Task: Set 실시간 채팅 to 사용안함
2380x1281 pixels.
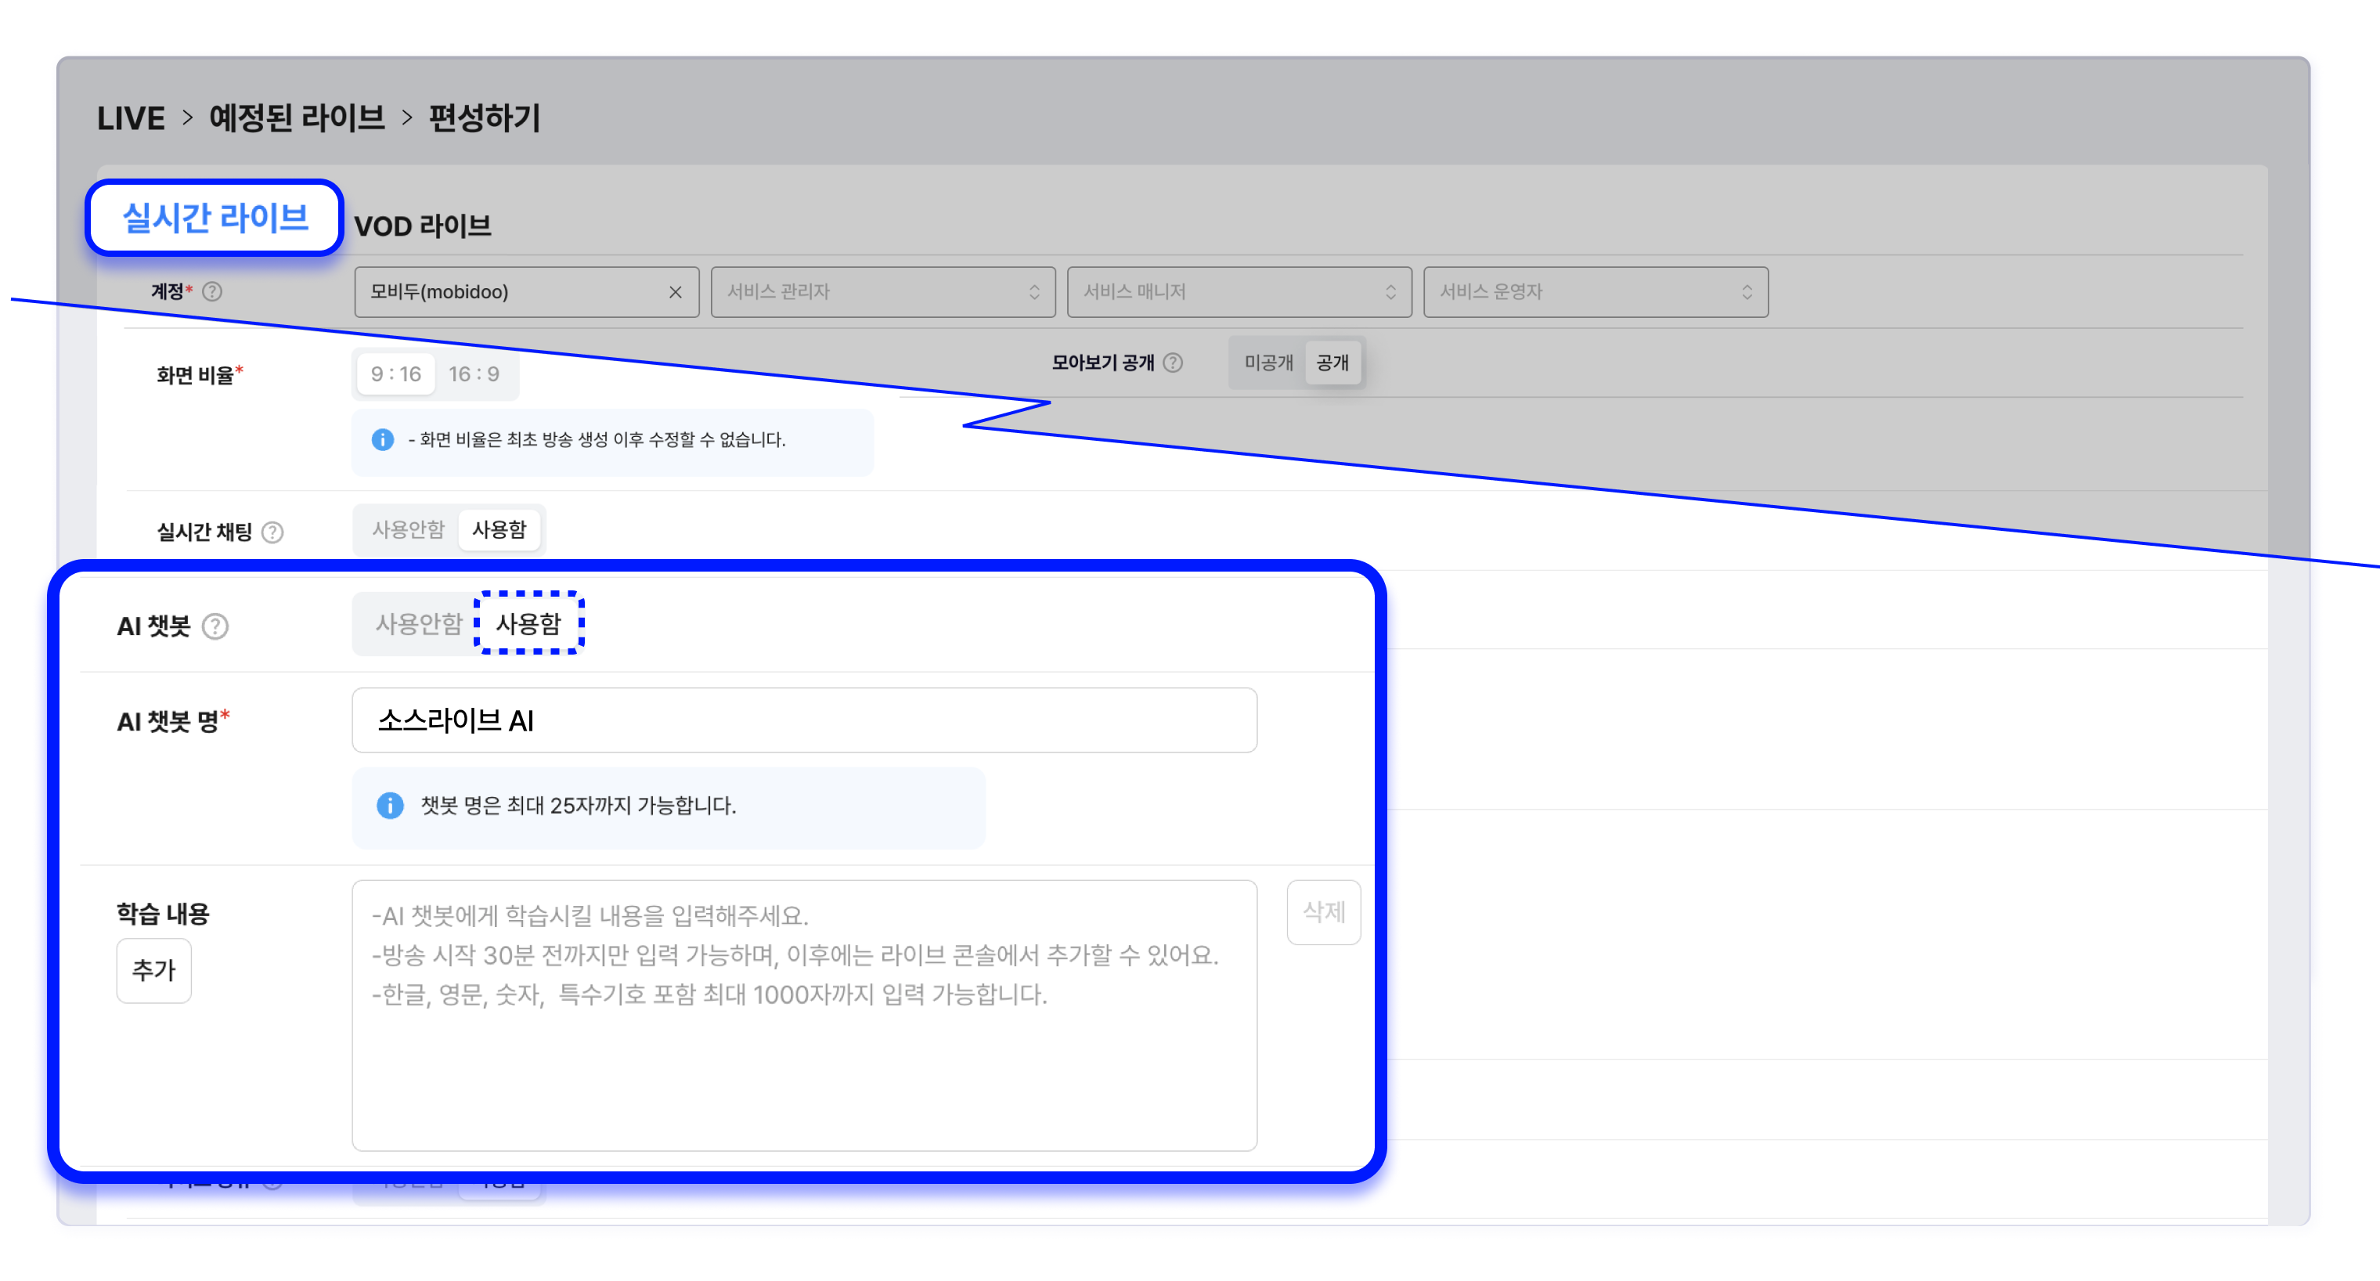Action: coord(409,529)
